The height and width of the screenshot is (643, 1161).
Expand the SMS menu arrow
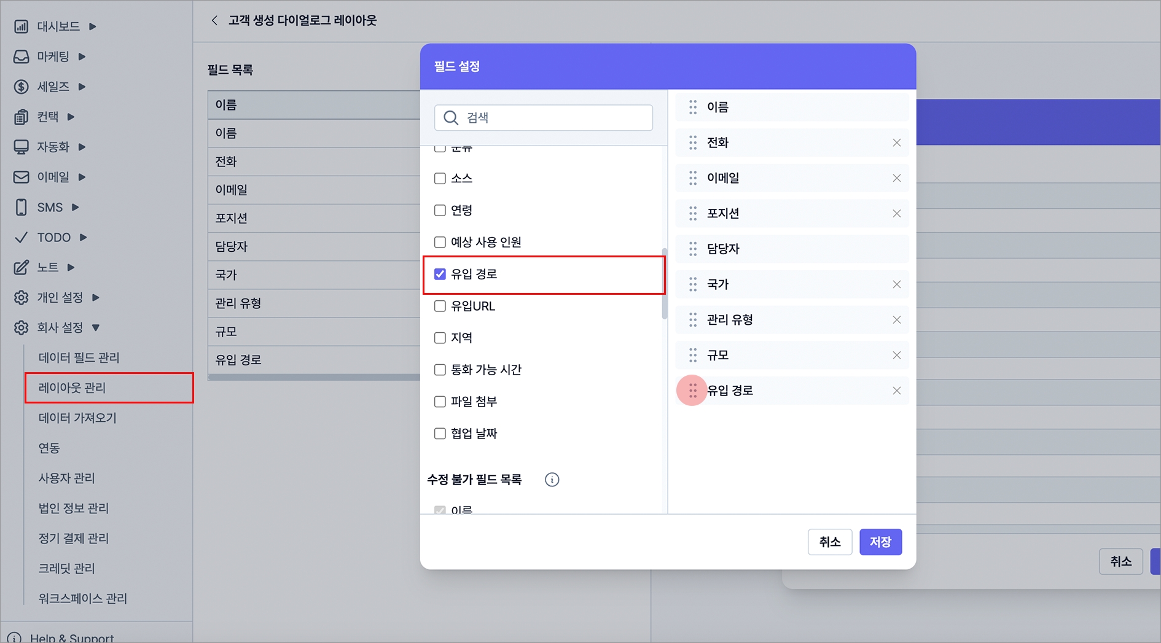click(75, 207)
